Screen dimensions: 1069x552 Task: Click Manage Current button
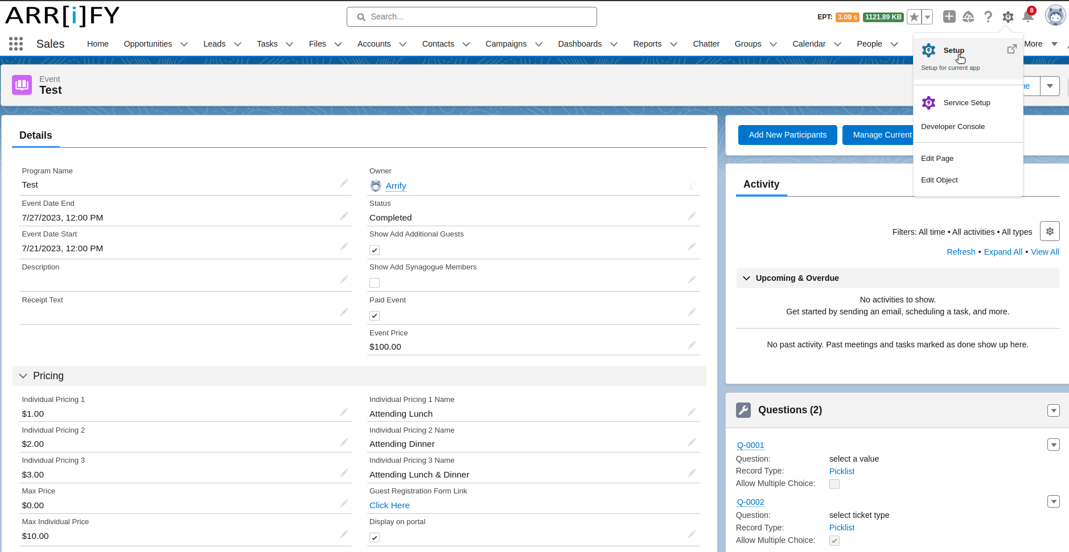[x=878, y=135]
